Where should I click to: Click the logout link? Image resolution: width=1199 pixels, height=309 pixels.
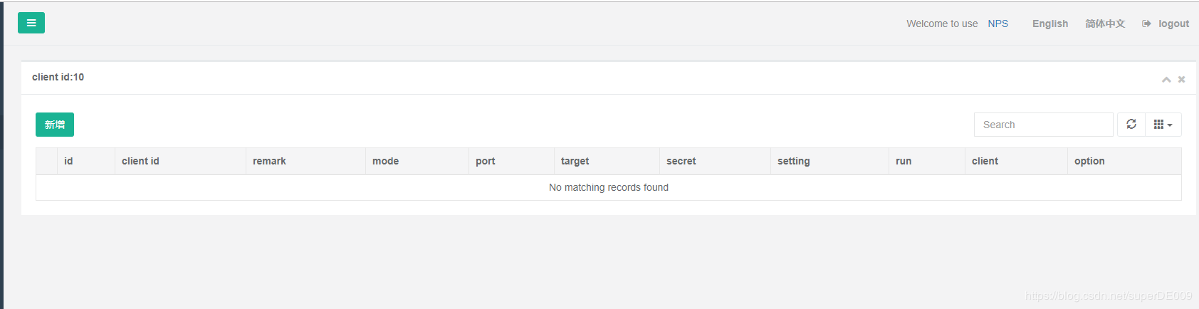(1166, 23)
